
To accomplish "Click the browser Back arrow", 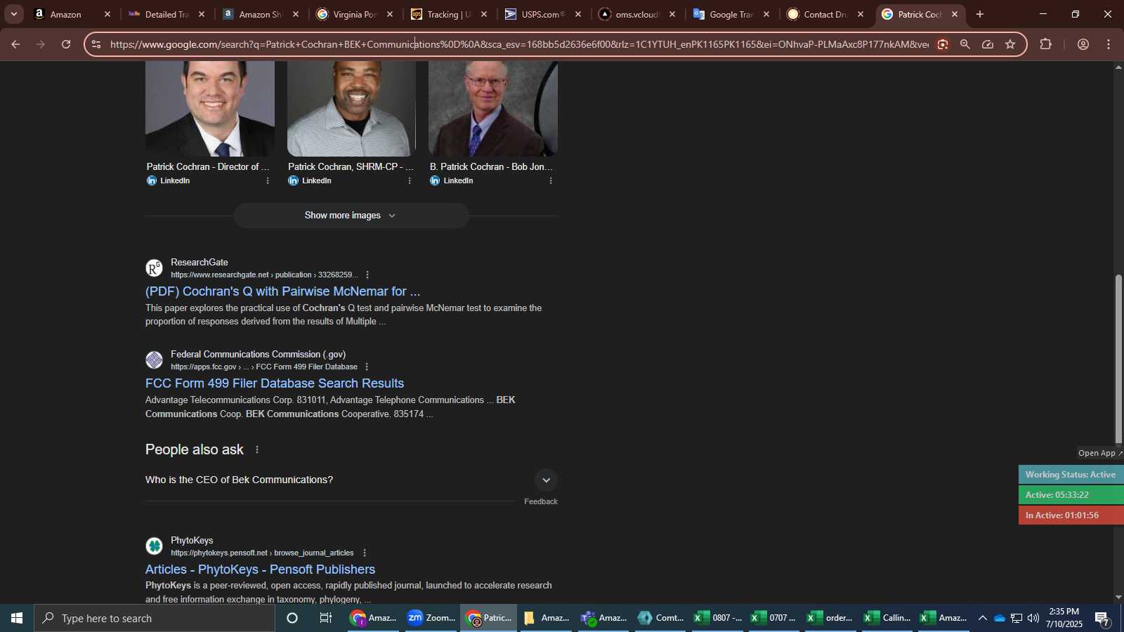I will [x=15, y=44].
